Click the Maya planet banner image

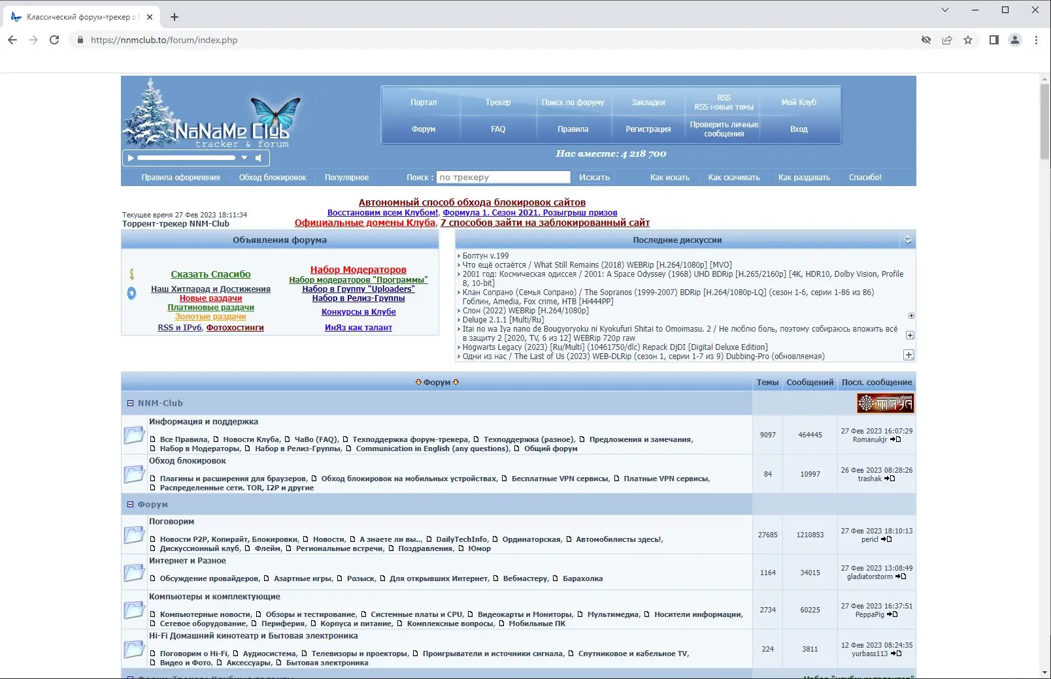886,403
